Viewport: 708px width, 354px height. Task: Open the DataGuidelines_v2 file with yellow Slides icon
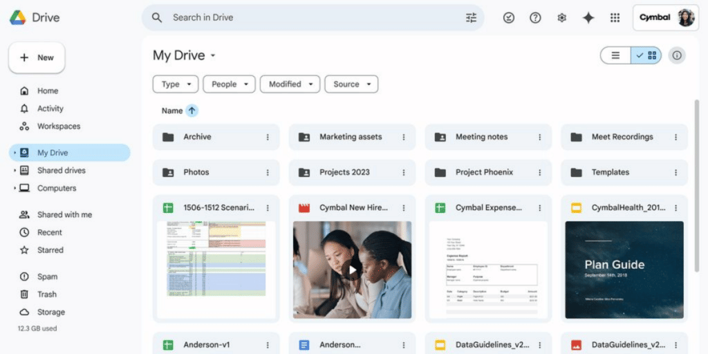click(x=488, y=345)
